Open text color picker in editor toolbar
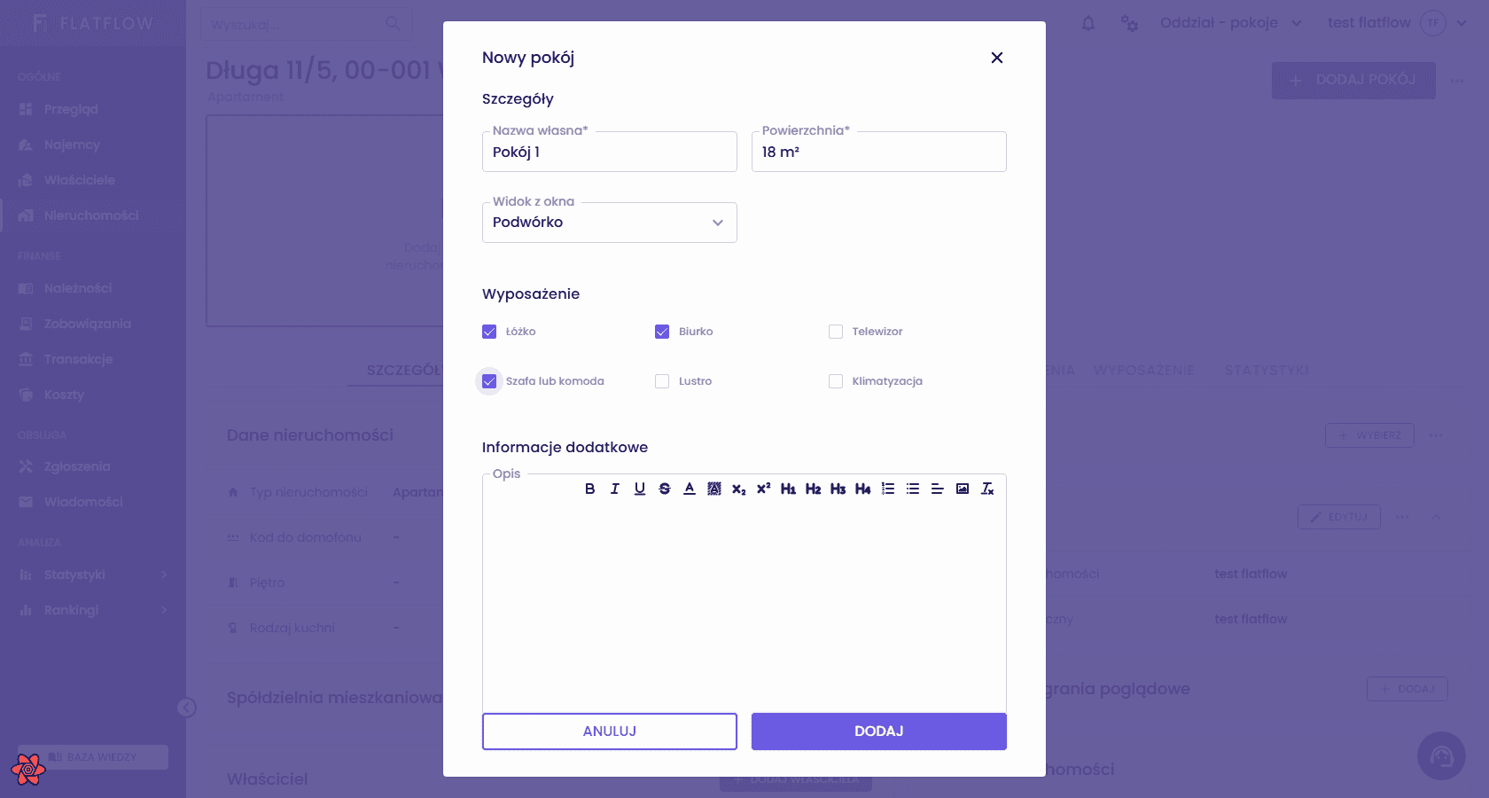Screen dimensions: 1489x798 pyautogui.click(x=690, y=489)
